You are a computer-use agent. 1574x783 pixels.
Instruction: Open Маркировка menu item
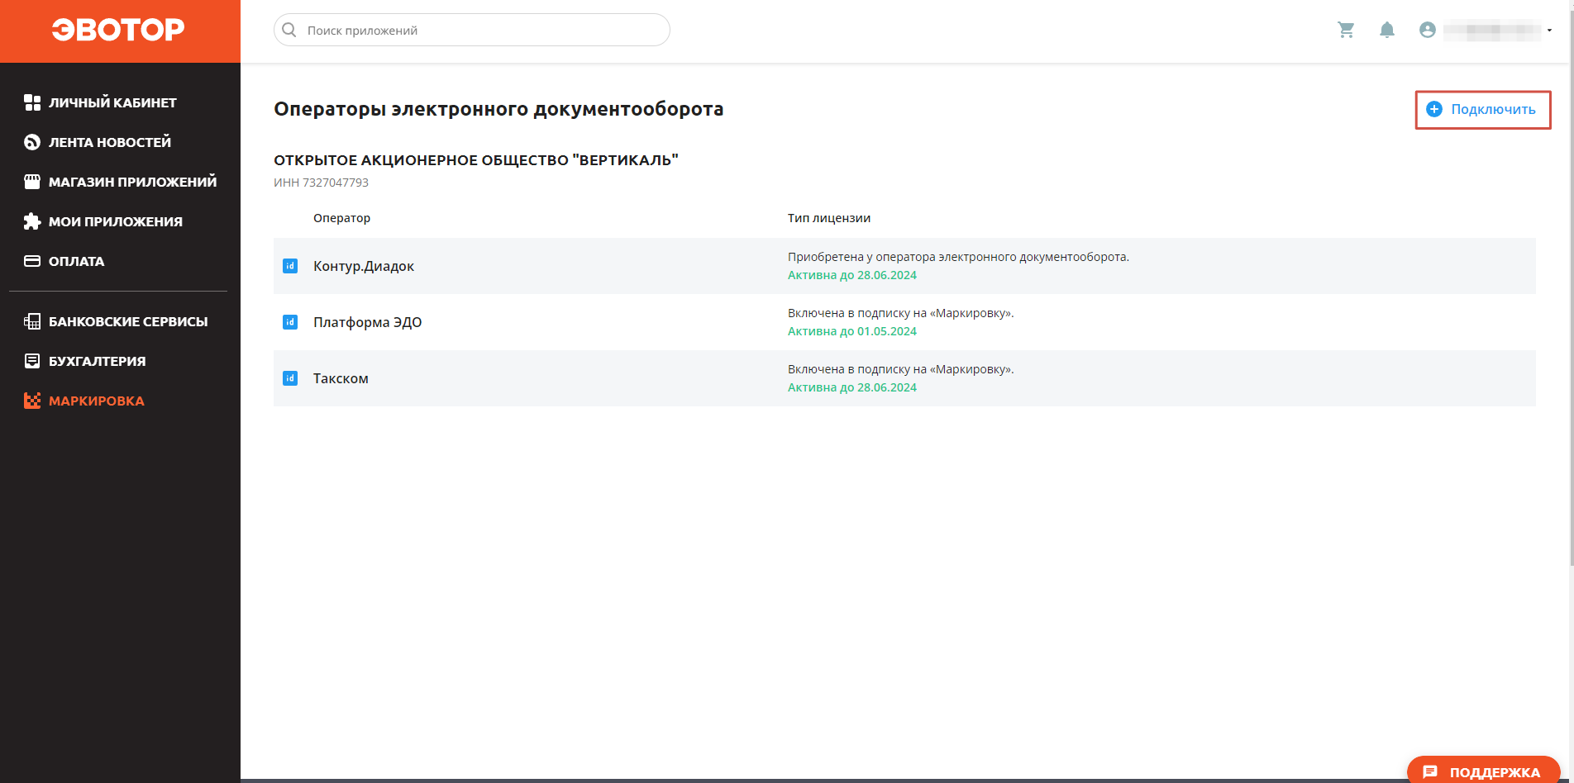pos(96,401)
